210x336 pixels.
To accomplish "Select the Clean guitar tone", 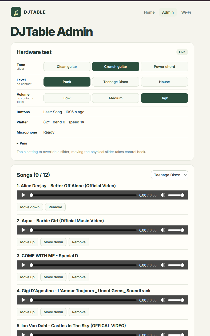I will click(x=67, y=67).
